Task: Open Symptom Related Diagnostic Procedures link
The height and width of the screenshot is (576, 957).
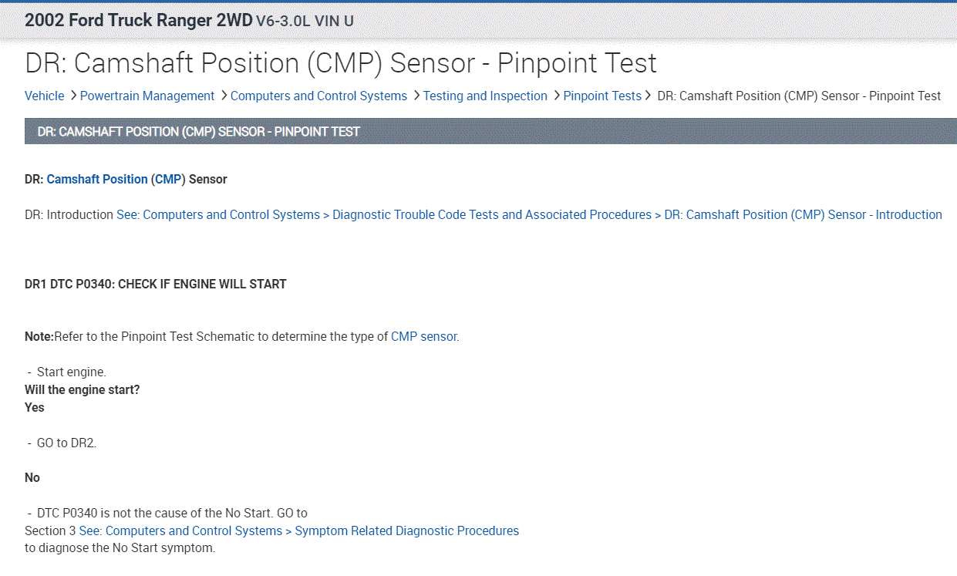Action: (x=298, y=531)
